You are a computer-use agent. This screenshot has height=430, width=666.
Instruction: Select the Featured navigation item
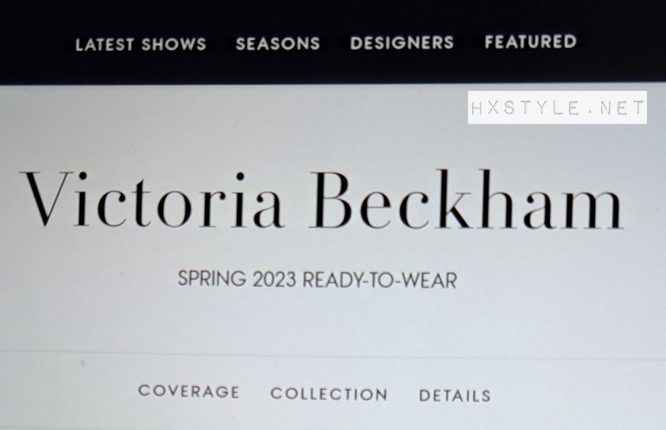(x=531, y=42)
